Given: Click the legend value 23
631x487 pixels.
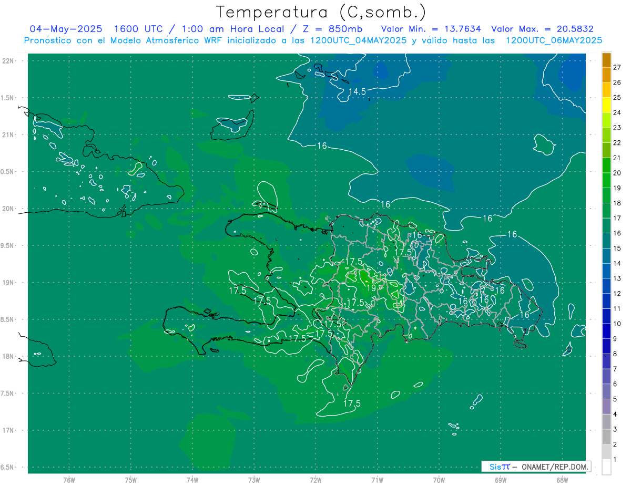Looking at the screenshot, I should [x=618, y=128].
